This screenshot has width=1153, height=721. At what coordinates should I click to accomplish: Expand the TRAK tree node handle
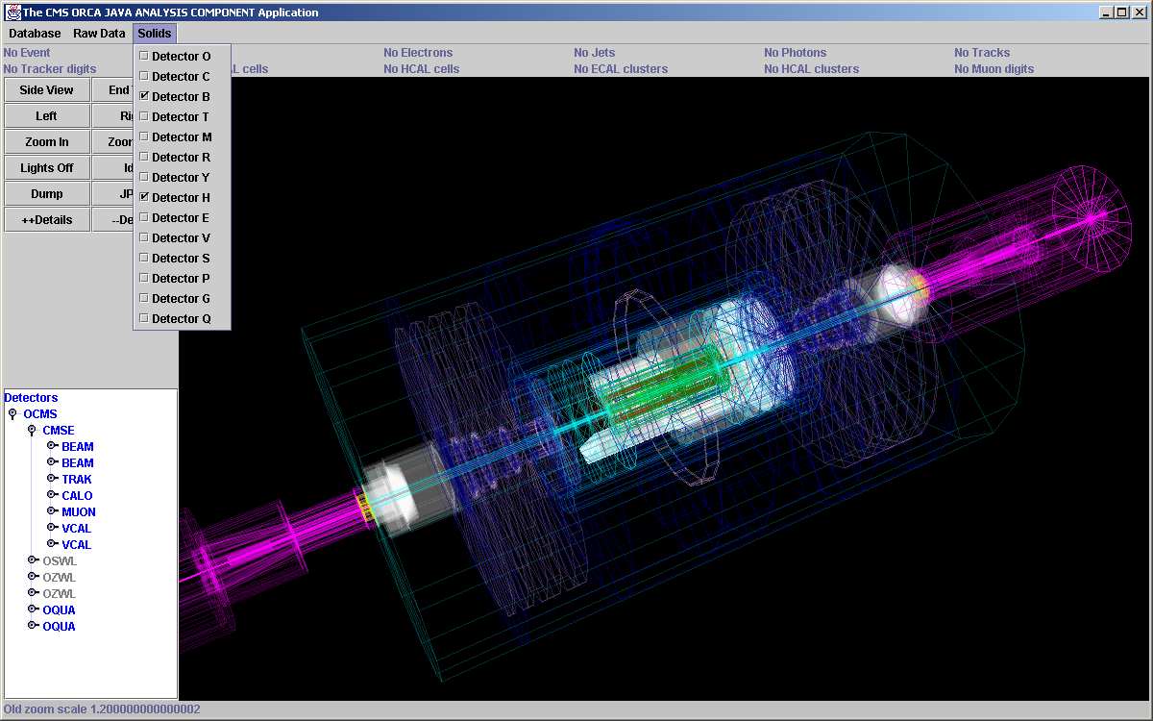(x=52, y=479)
